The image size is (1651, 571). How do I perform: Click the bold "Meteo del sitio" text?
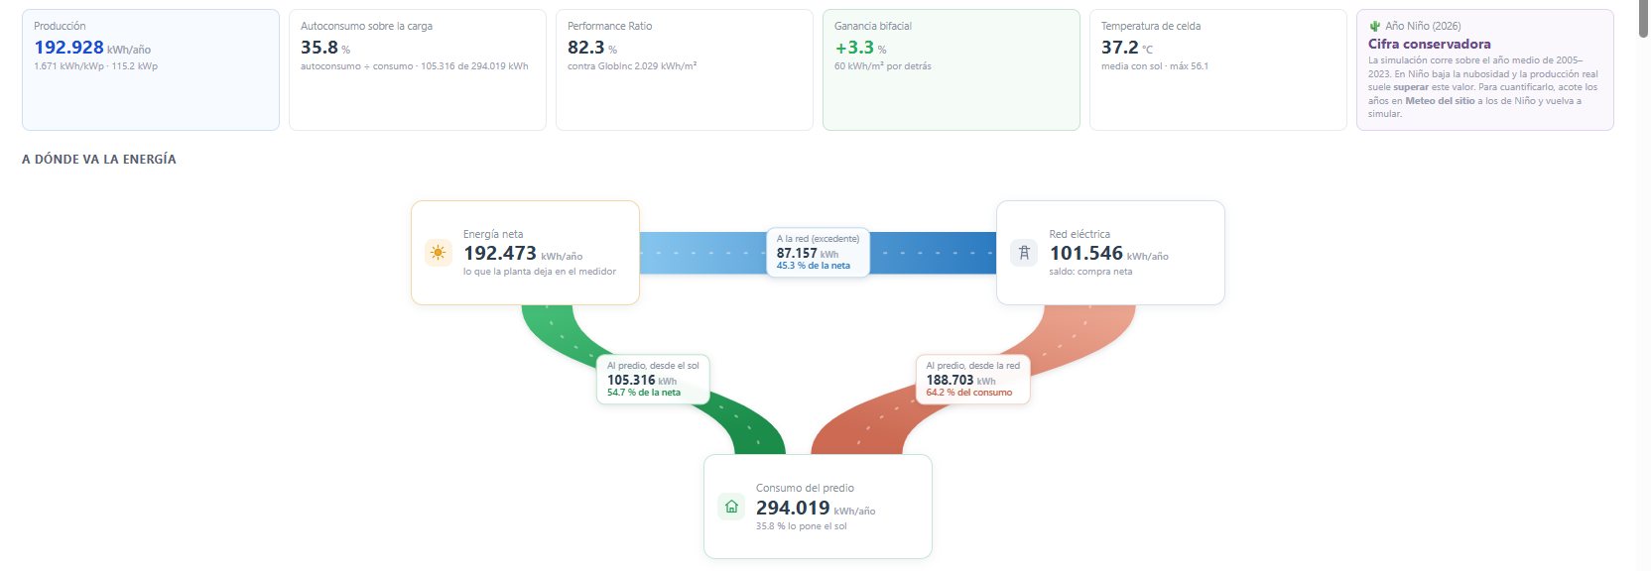click(1439, 100)
